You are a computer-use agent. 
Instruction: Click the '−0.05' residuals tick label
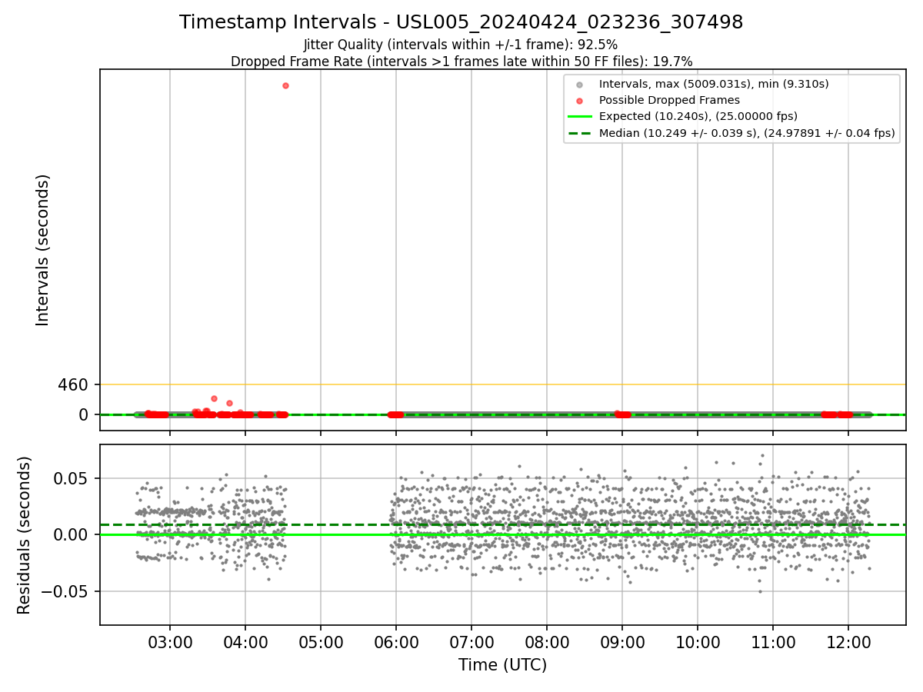point(65,591)
